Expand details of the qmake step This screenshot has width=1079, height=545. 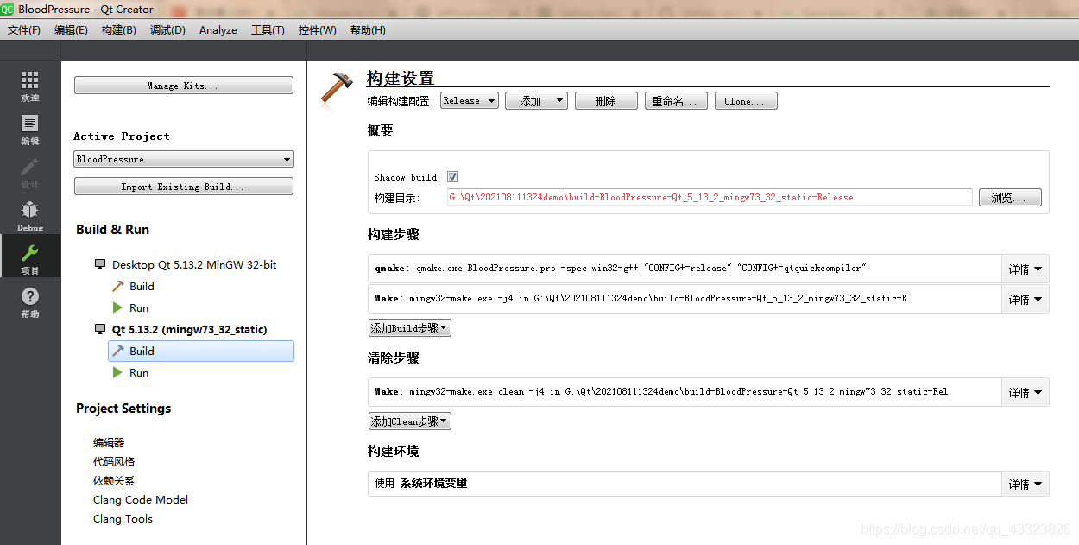[1025, 269]
